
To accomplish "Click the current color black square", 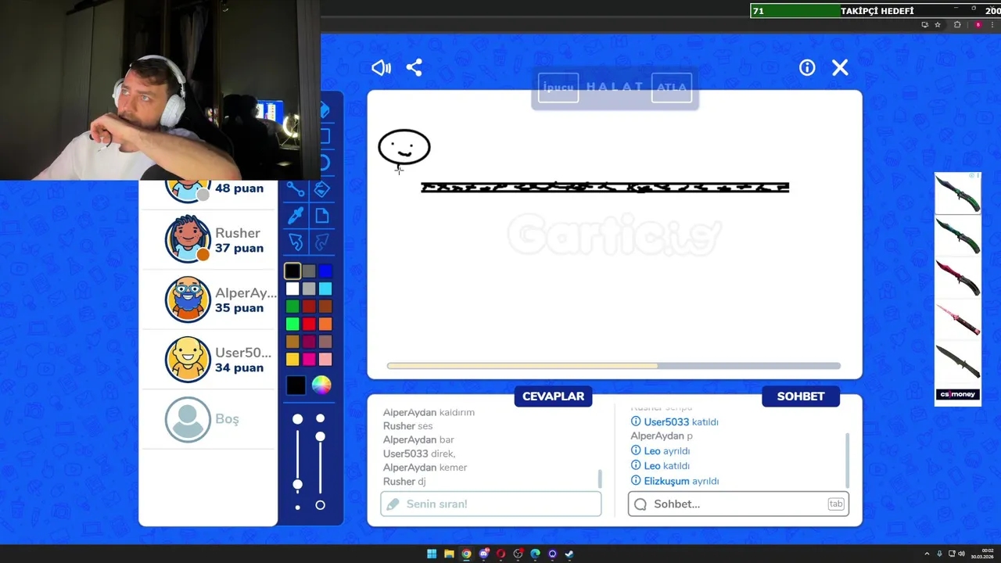I will click(x=296, y=385).
